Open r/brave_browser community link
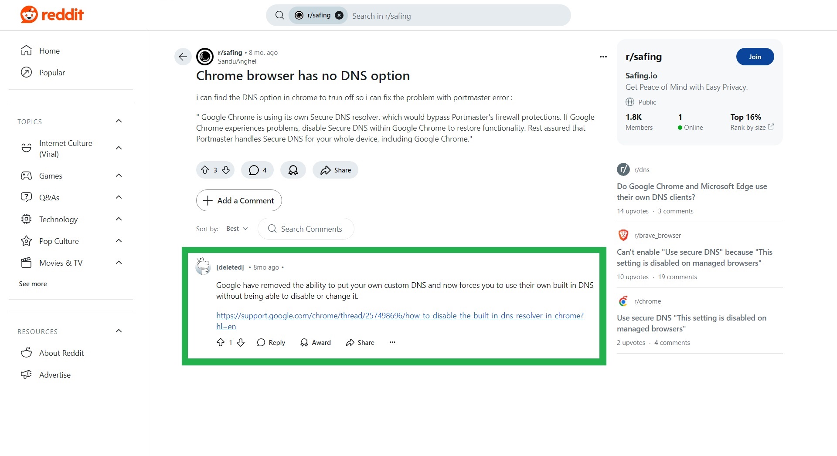This screenshot has width=837, height=456. point(657,235)
